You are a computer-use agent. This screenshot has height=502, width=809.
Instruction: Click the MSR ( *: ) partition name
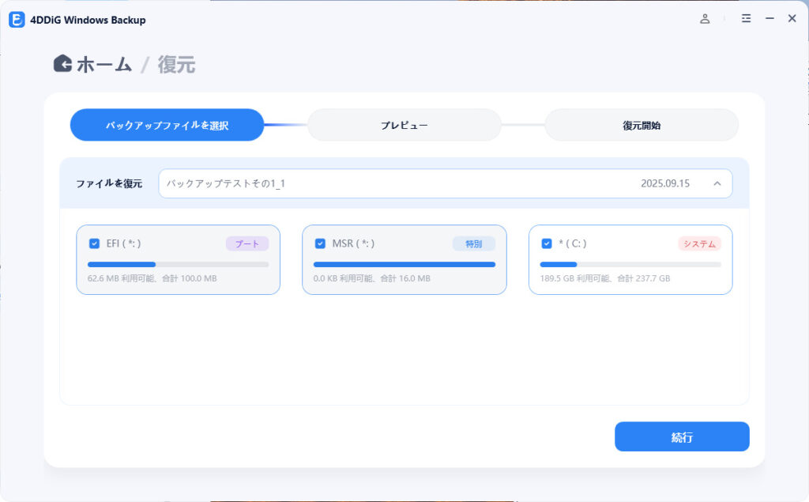pyautogui.click(x=353, y=243)
